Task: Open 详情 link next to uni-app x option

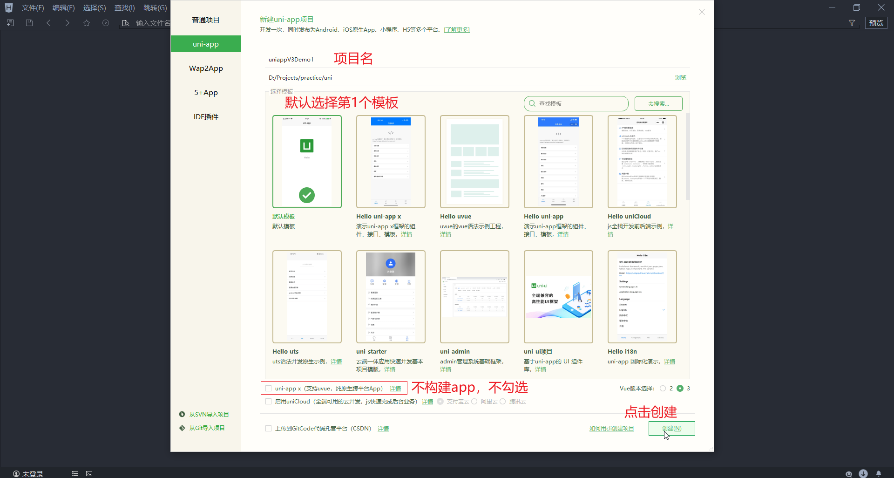Action: 395,388
